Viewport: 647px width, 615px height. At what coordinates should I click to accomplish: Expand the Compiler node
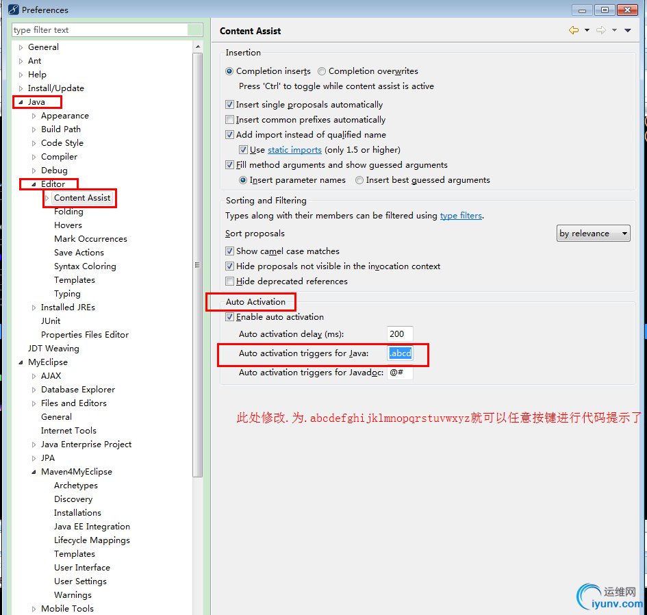coord(34,157)
